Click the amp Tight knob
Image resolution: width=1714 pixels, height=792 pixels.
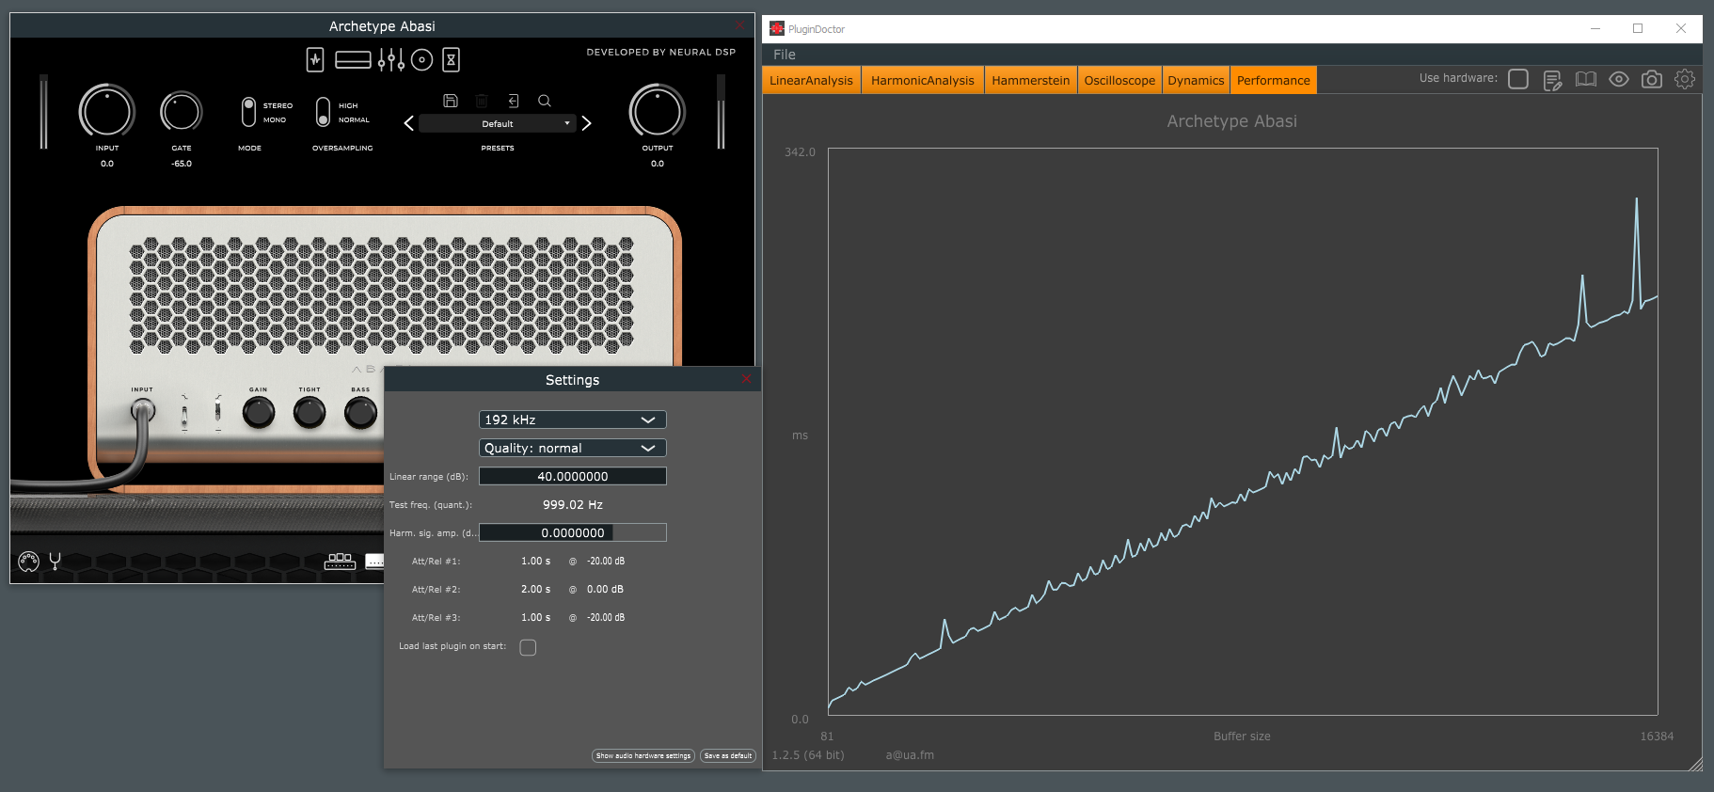click(x=309, y=412)
